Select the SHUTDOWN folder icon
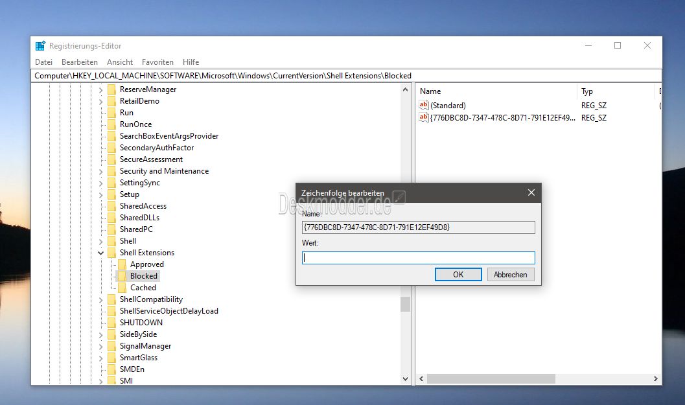The image size is (685, 405). (x=112, y=323)
